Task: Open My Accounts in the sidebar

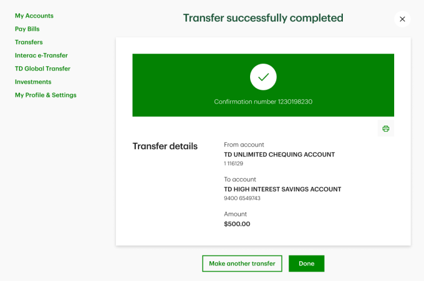Action: point(34,15)
